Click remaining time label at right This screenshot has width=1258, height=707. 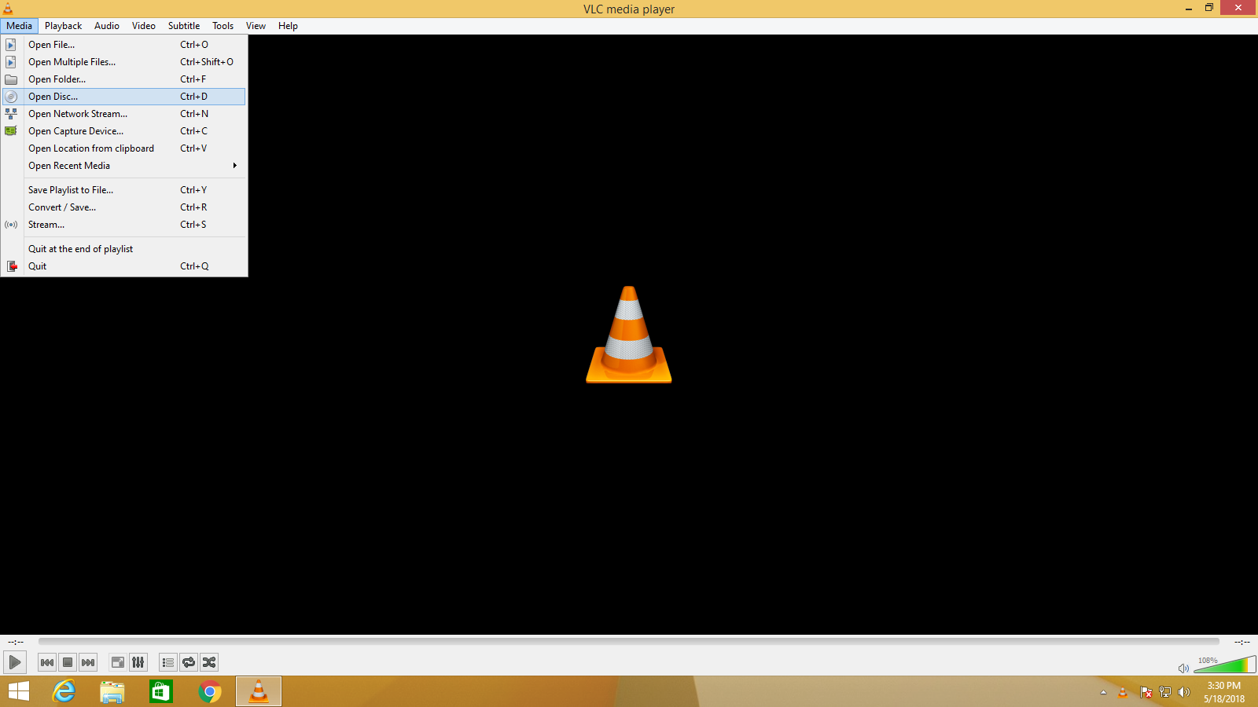pyautogui.click(x=1242, y=642)
